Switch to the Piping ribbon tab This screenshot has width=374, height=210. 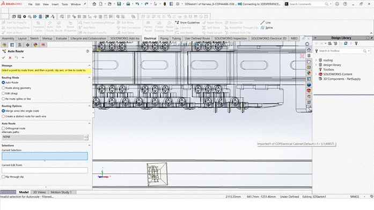click(164, 39)
